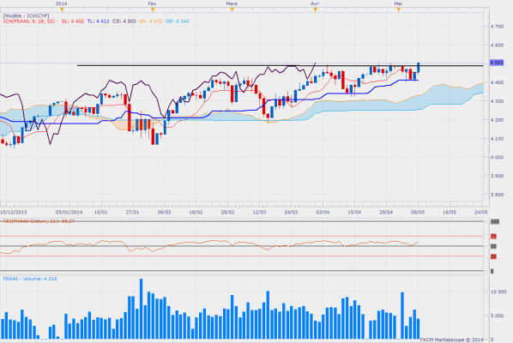
Task: Click the highlighted 4 503 current price tag
Action: [497, 63]
